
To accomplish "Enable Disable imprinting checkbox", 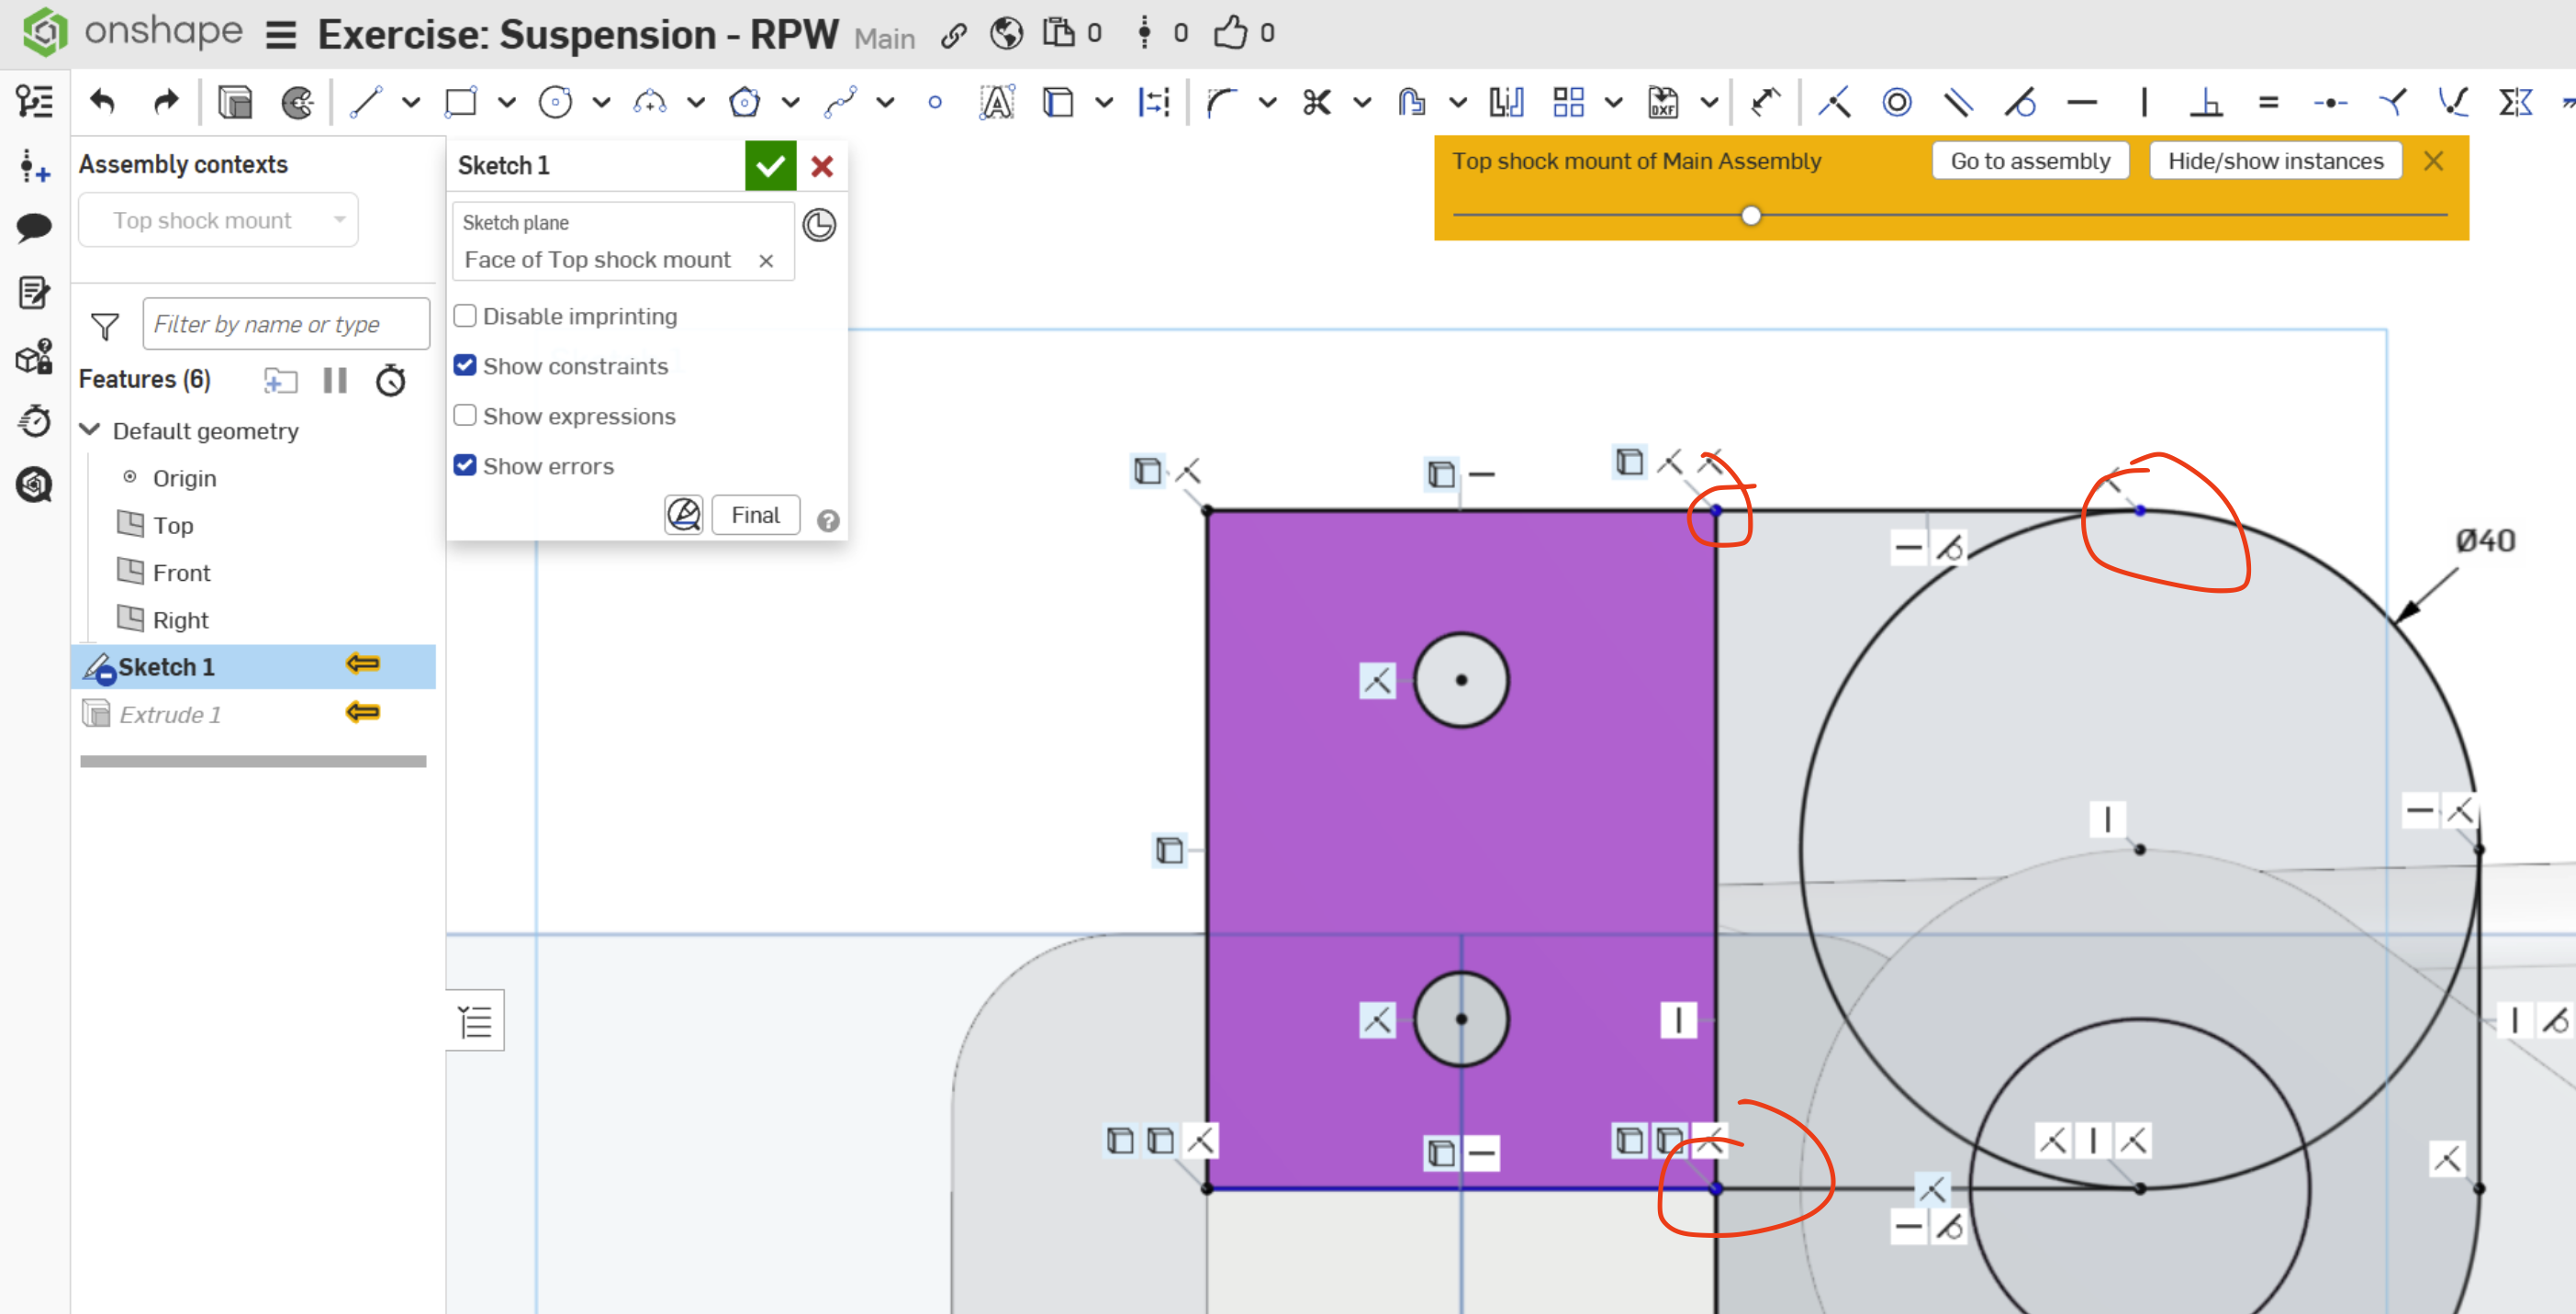I will pos(465,317).
